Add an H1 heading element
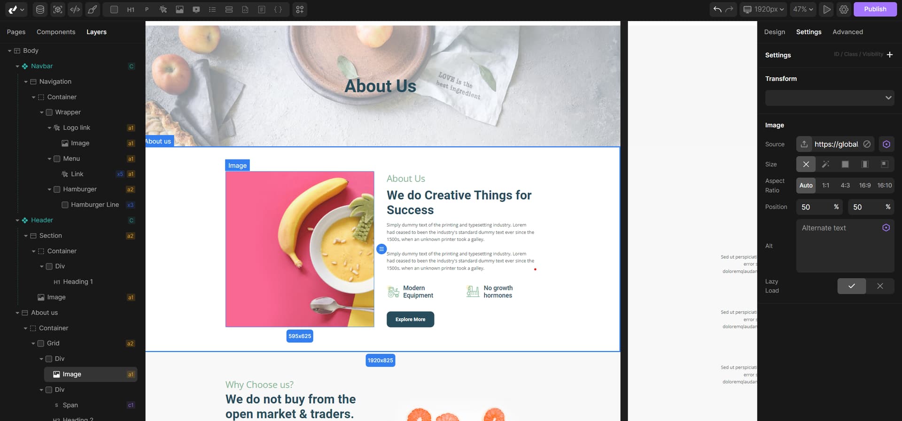902x421 pixels. (x=131, y=9)
